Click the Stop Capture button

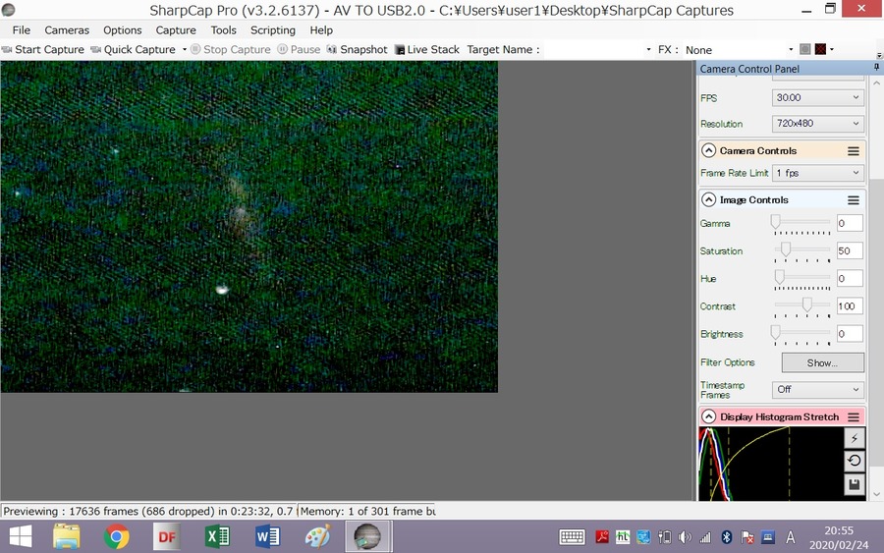(x=231, y=50)
